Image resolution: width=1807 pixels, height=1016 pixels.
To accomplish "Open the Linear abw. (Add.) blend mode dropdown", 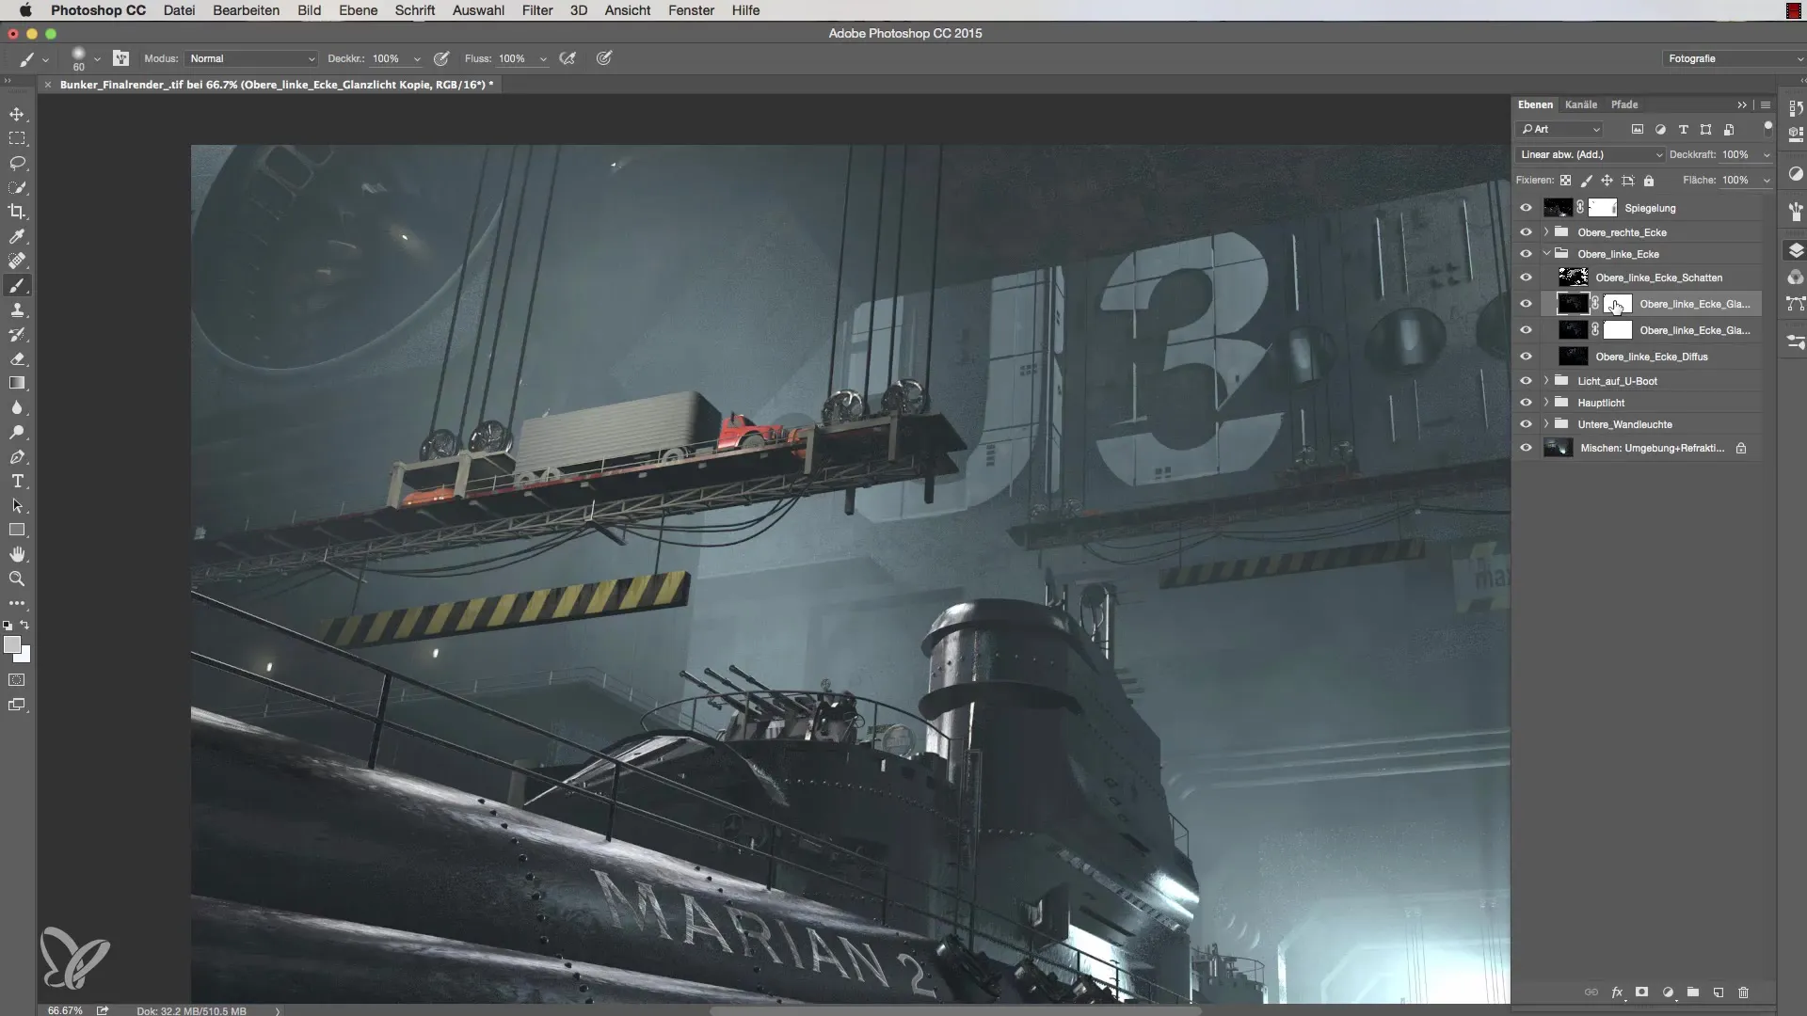I will (x=1590, y=154).
